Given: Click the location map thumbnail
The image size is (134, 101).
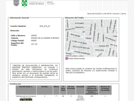Looking at the screenshot, I should [x=91, y=38].
